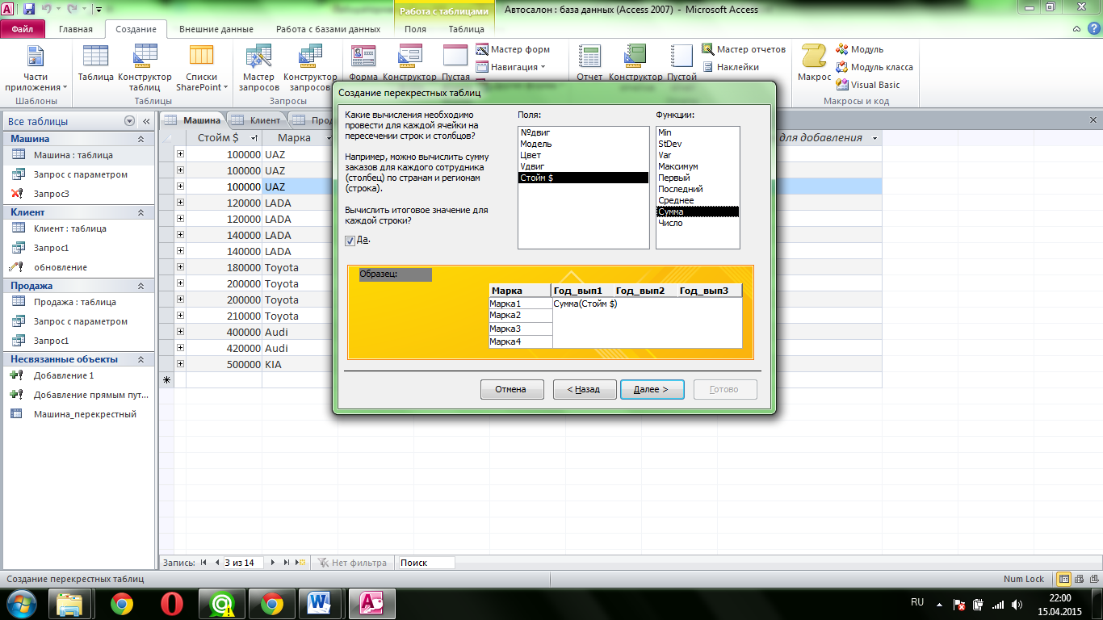Select Число in the Функции list

pyautogui.click(x=698, y=223)
